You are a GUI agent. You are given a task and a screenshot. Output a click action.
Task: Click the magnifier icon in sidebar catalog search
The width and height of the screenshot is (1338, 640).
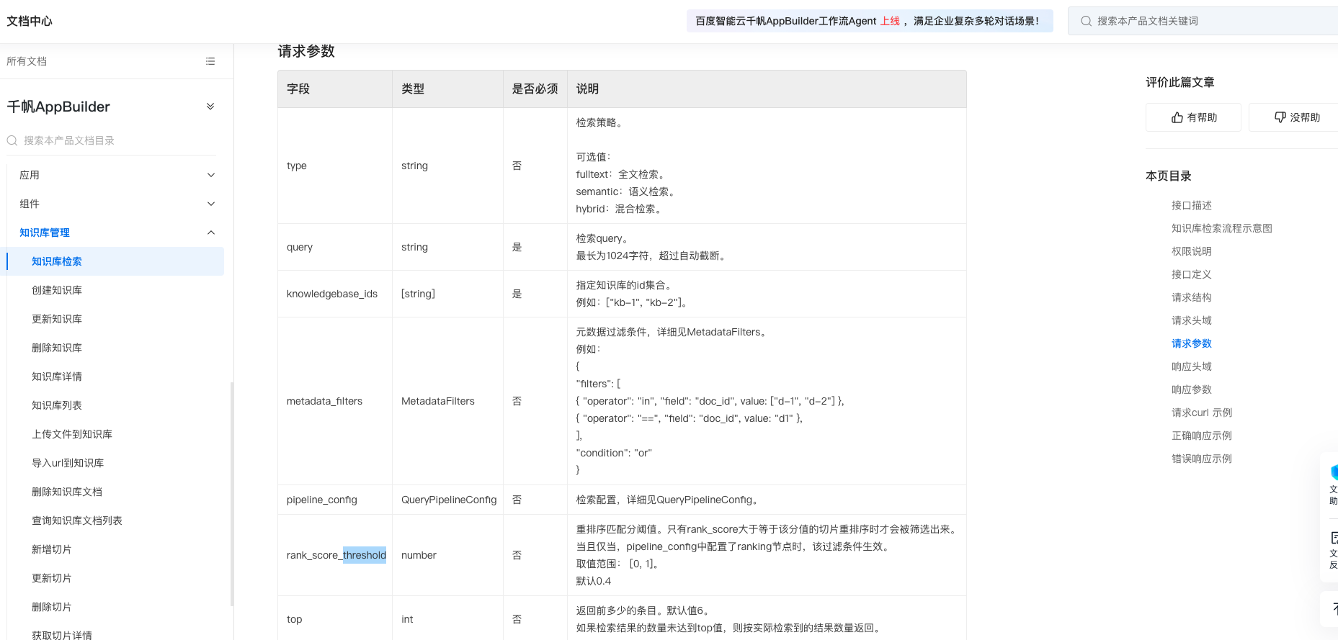coord(12,140)
